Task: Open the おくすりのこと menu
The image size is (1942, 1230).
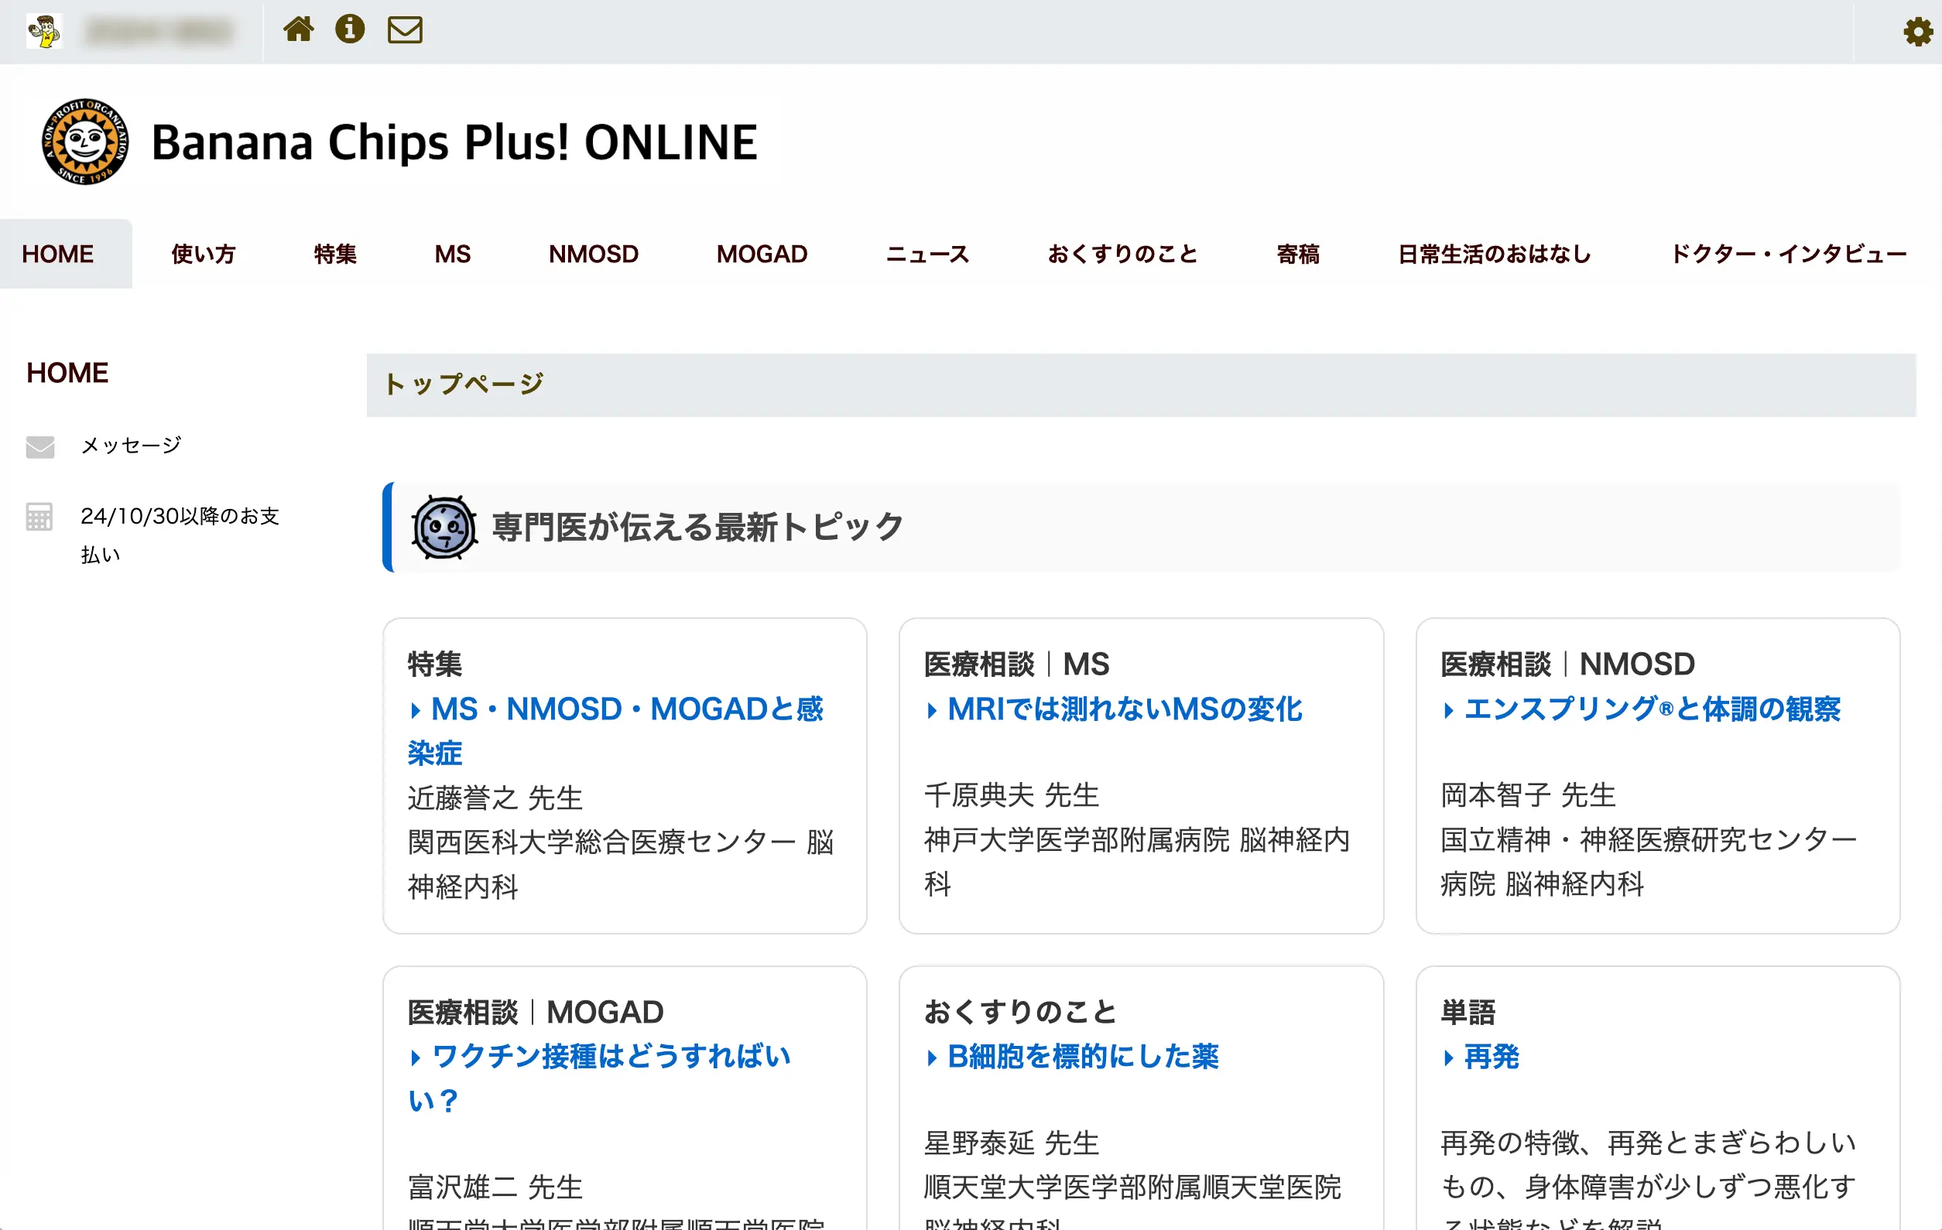Action: (1122, 254)
